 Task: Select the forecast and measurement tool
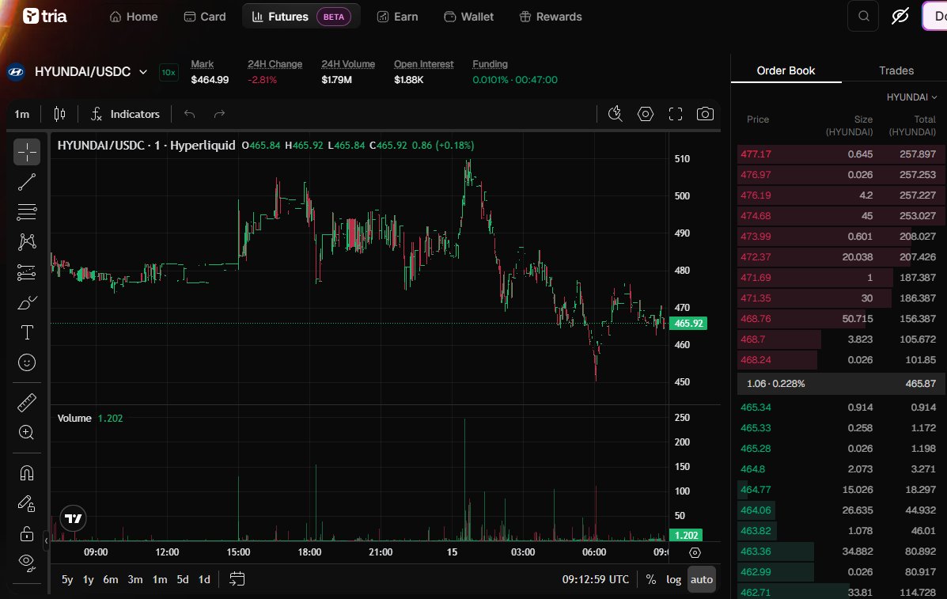click(27, 272)
